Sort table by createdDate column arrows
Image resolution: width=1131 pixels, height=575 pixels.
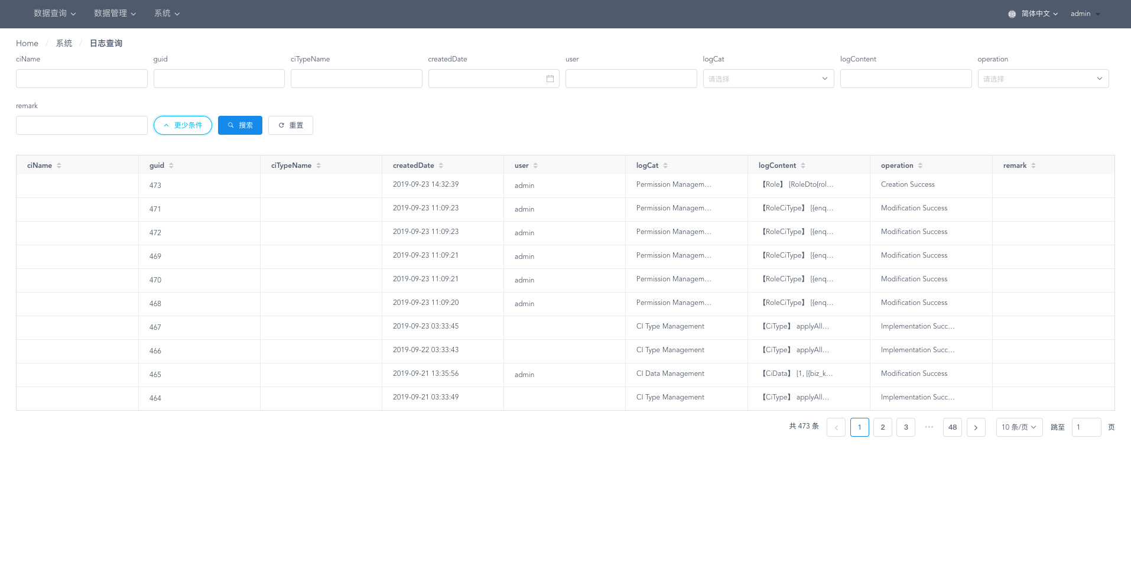pyautogui.click(x=441, y=165)
